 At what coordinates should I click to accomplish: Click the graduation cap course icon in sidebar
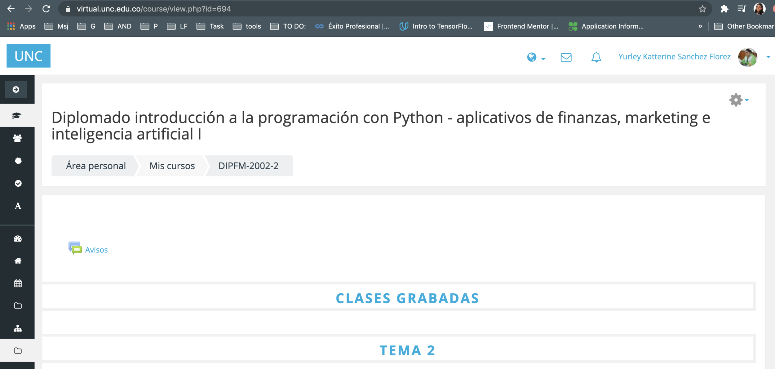tap(17, 116)
